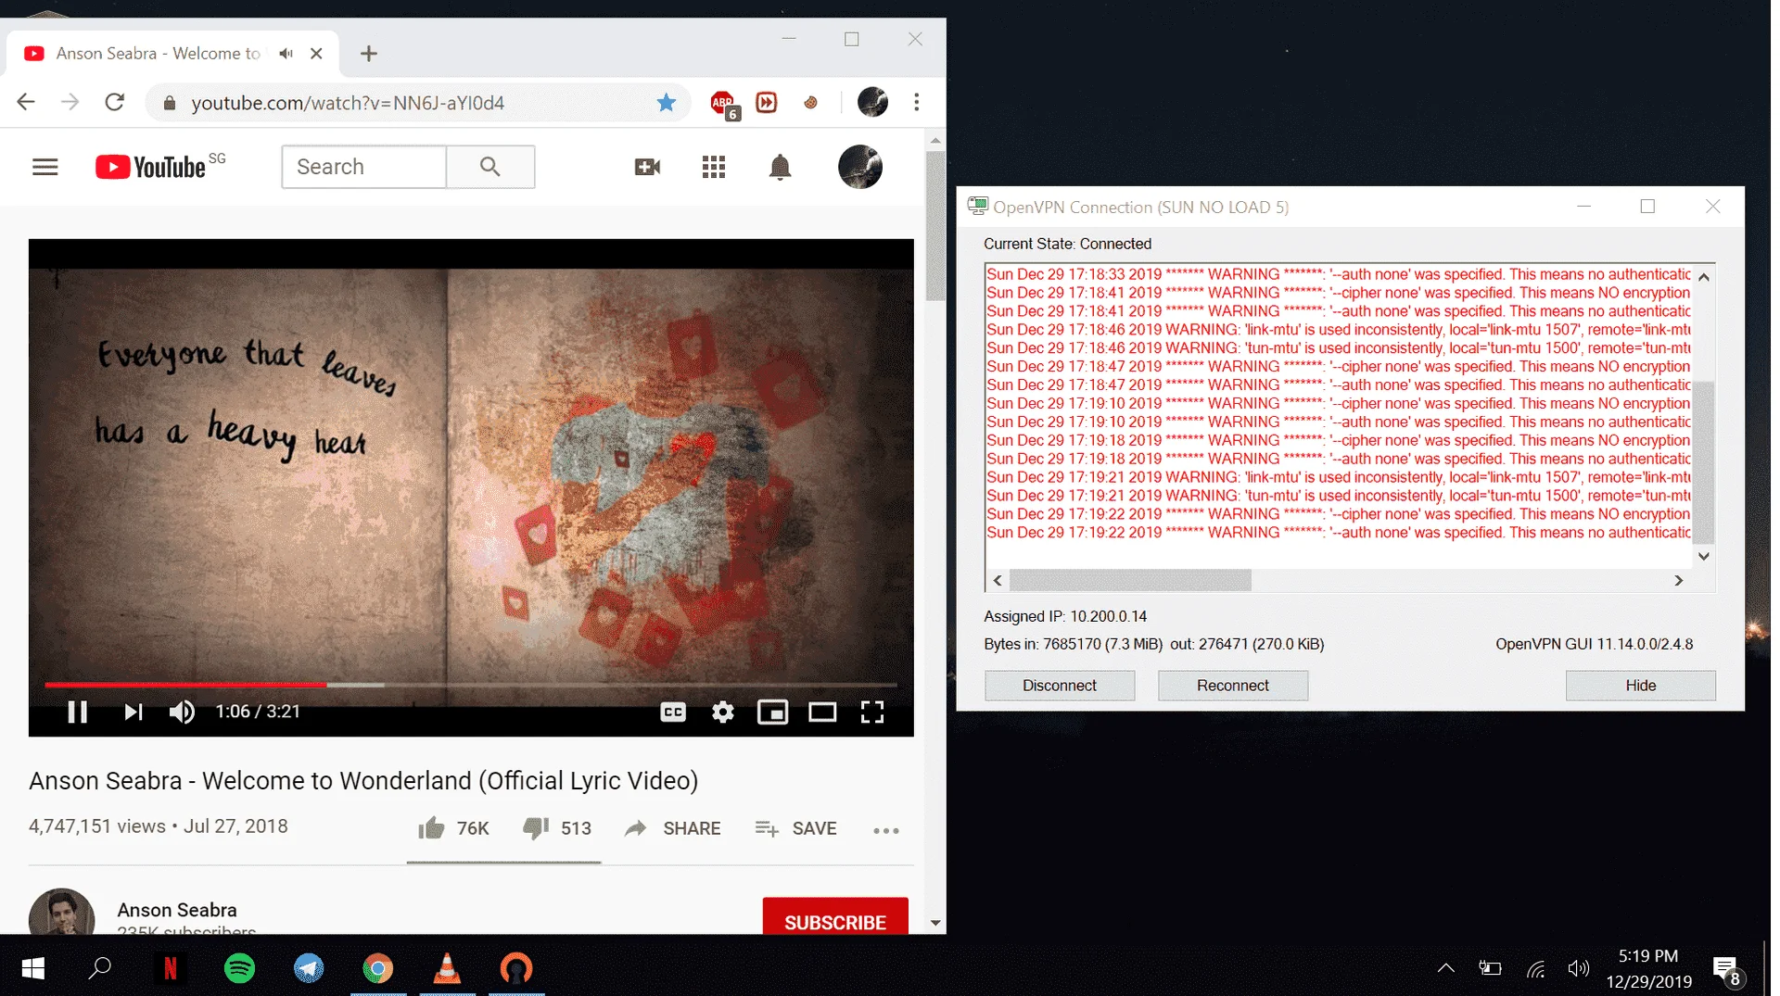Open a new Chrome tab
Viewport: 1780px width, 996px height.
369,54
